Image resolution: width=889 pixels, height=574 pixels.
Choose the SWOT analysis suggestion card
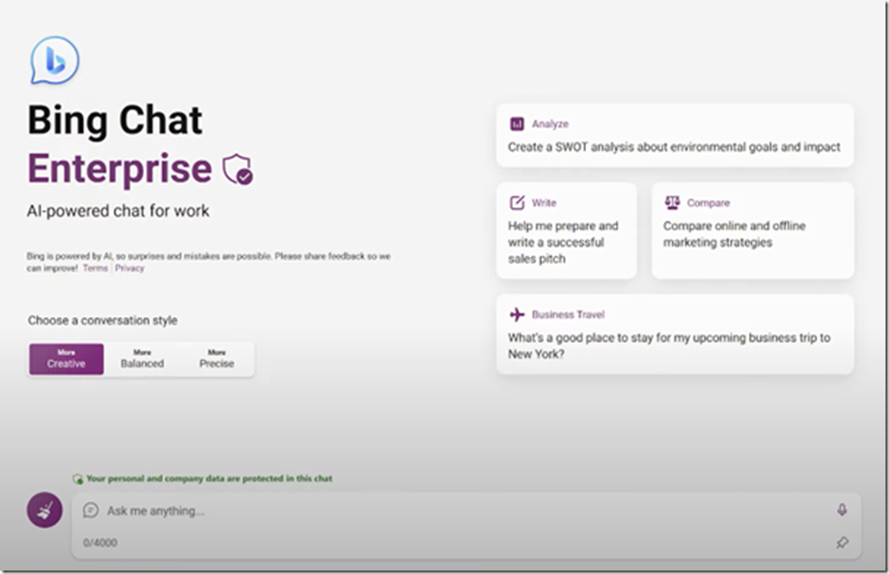coord(675,135)
